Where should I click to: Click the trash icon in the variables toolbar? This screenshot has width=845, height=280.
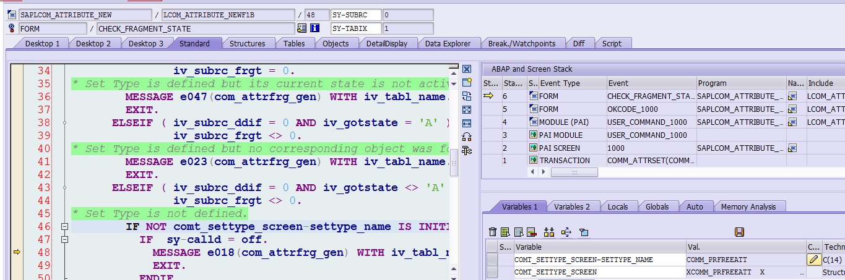(493, 232)
